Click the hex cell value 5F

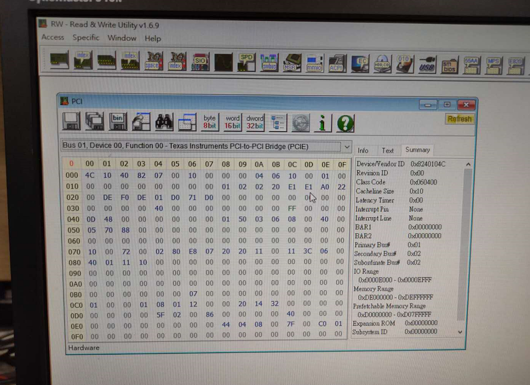click(160, 315)
